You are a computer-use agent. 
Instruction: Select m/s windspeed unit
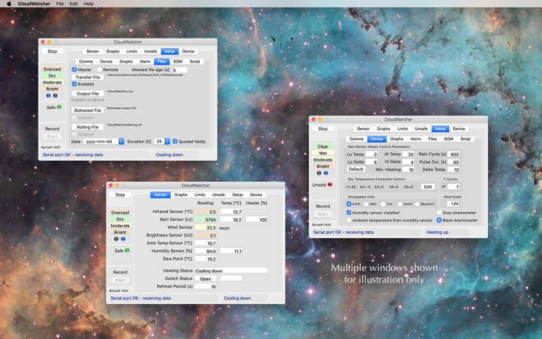[383, 204]
